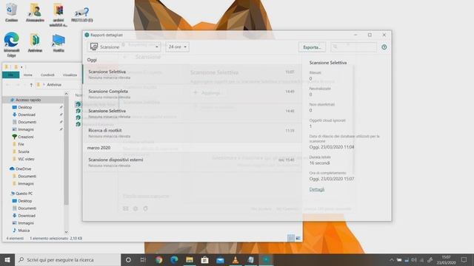474x266 pixels.
Task: Open the 24 ore time period dropdown
Action: (177, 47)
